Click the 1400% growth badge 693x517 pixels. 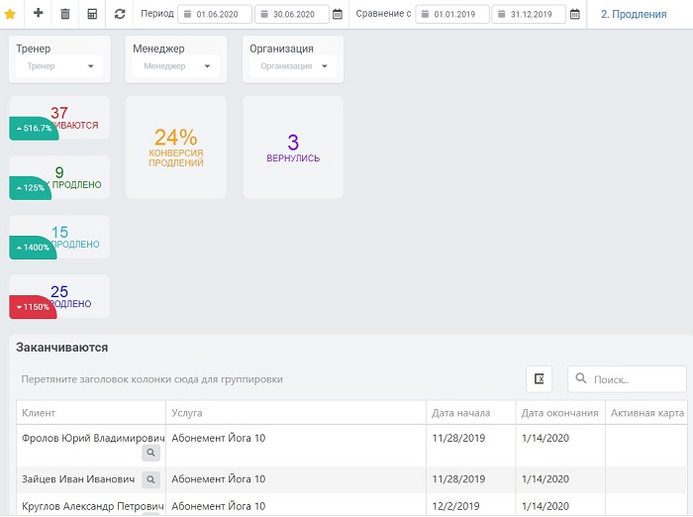33,248
